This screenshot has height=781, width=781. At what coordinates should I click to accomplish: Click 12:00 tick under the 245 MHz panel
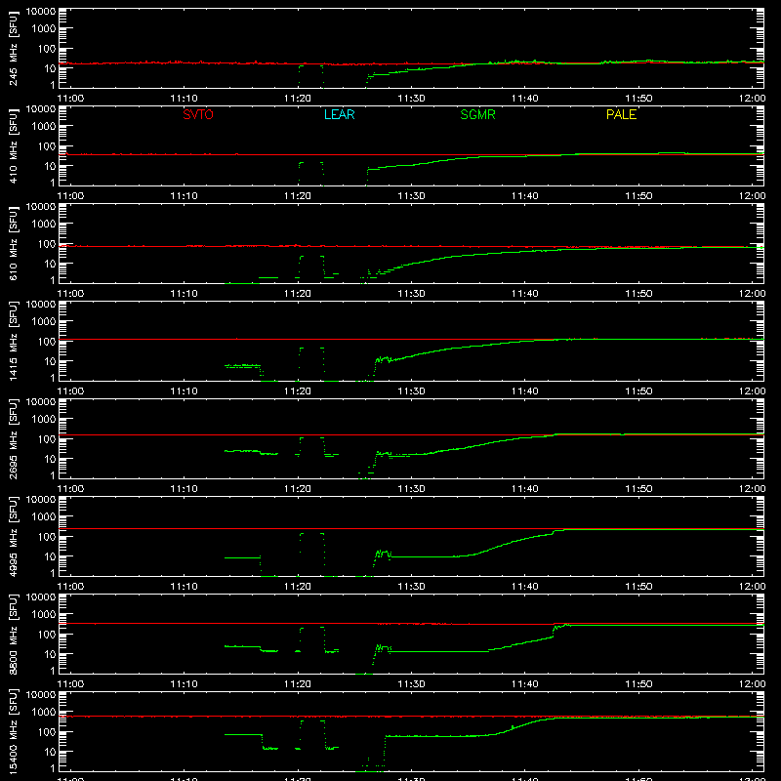tap(752, 99)
